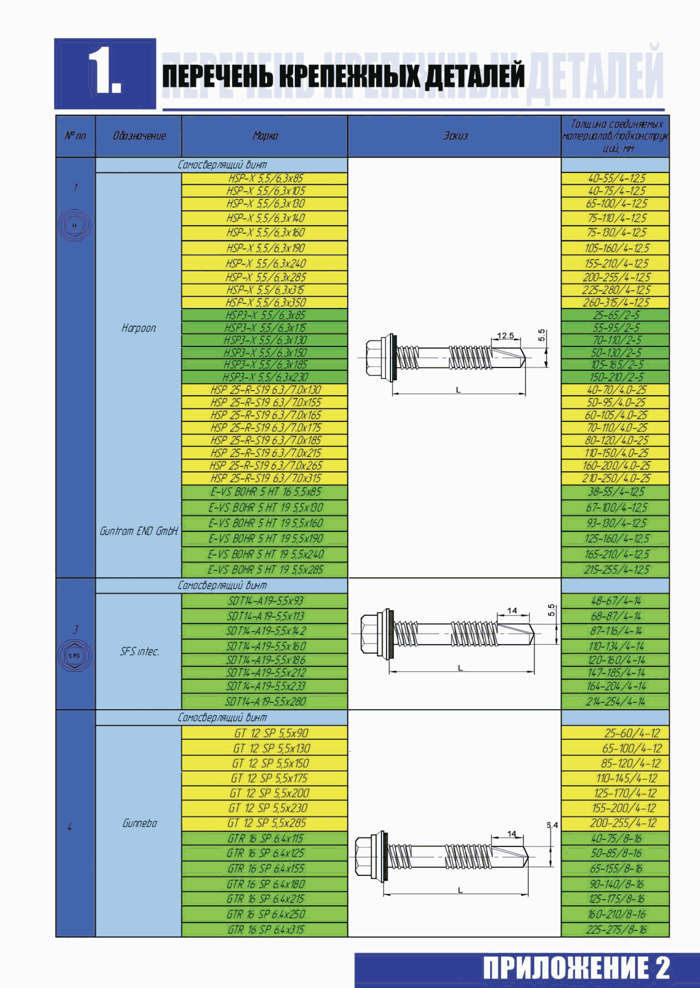Viewport: 700px width, 988px height.
Task: Select the SDT14-A19-5,5x186 cell
Action: [265, 660]
